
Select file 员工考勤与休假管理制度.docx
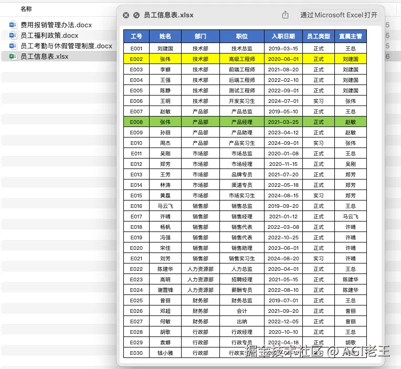[67, 46]
